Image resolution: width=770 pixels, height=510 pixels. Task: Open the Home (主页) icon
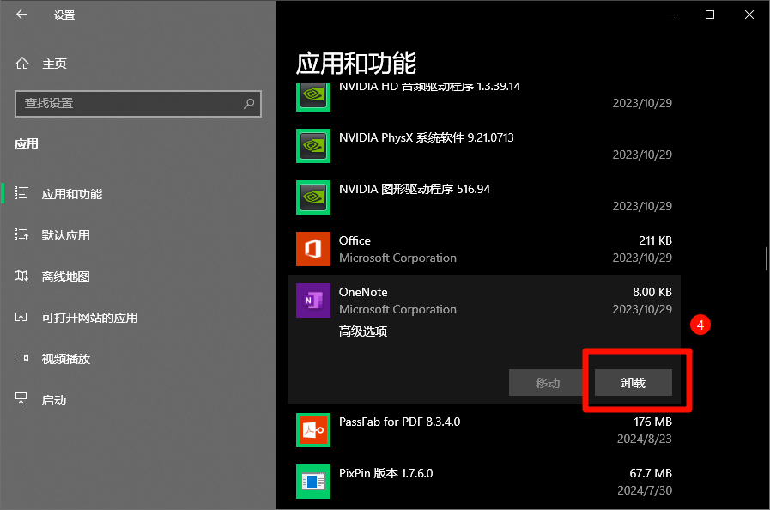coord(22,64)
